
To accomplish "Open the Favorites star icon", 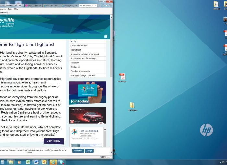I will coord(107,6).
